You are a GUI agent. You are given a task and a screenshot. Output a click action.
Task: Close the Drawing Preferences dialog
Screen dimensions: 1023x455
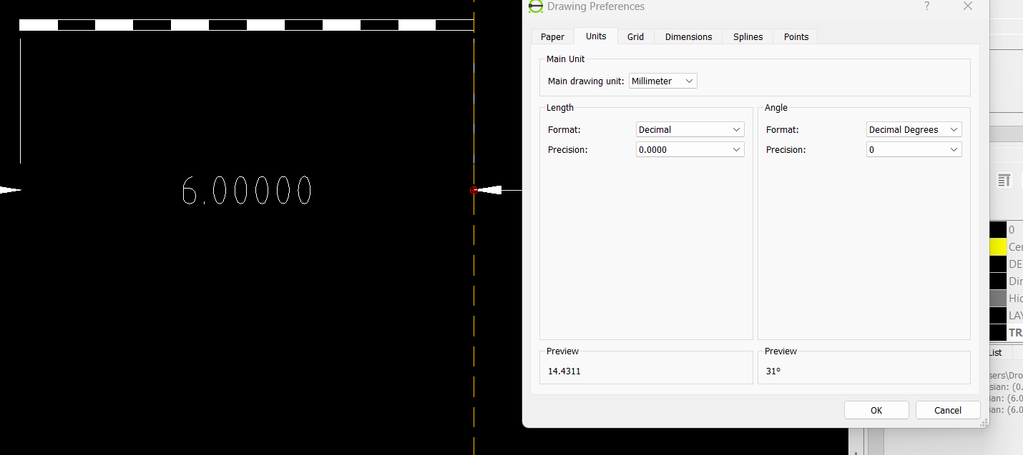click(968, 6)
